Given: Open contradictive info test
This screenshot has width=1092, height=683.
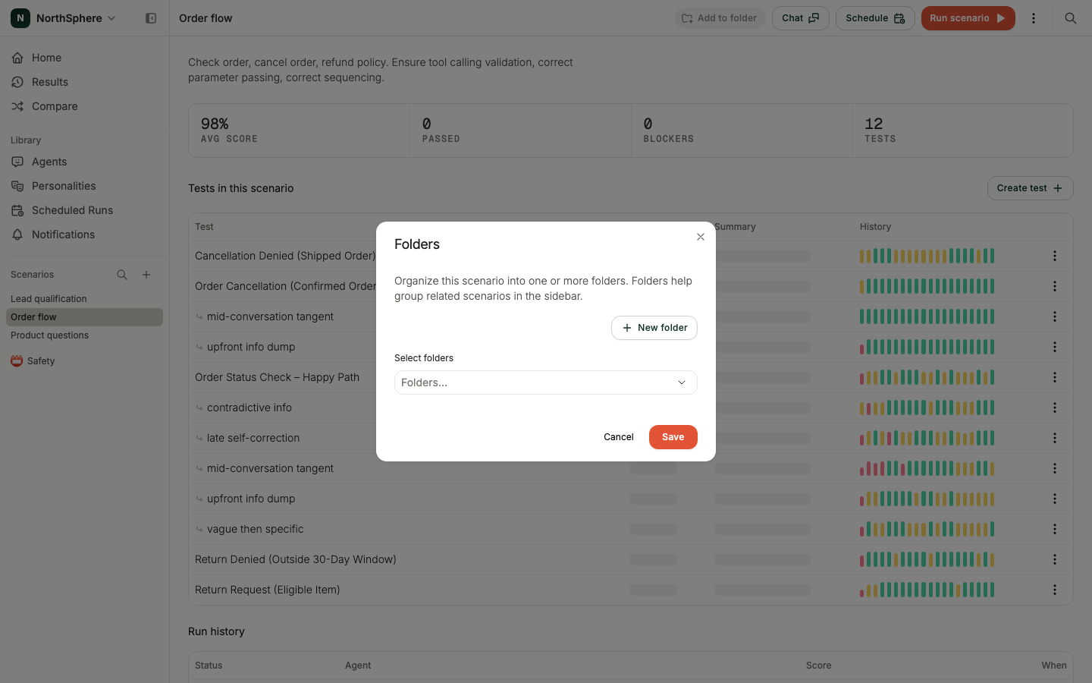Looking at the screenshot, I should (249, 408).
